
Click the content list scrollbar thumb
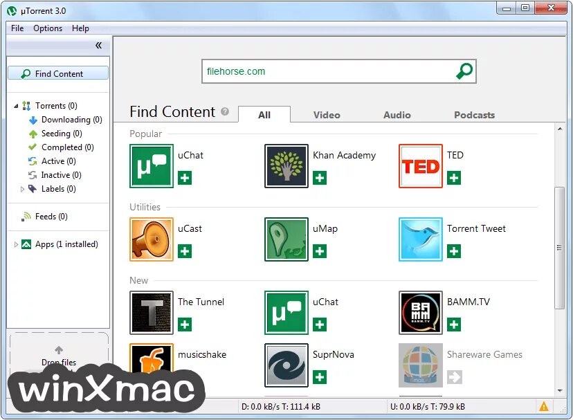pyautogui.click(x=559, y=248)
